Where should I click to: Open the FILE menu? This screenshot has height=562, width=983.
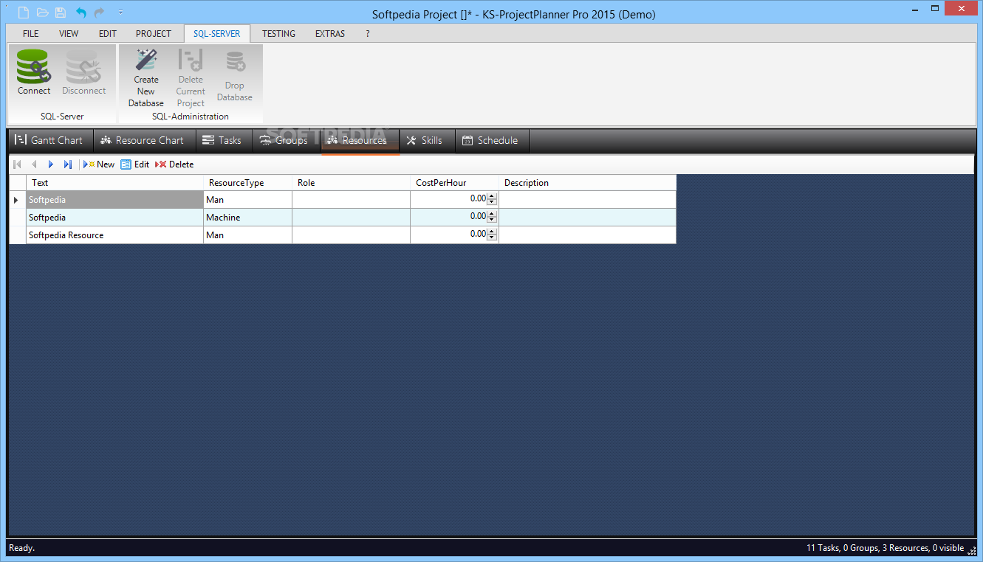pyautogui.click(x=31, y=34)
